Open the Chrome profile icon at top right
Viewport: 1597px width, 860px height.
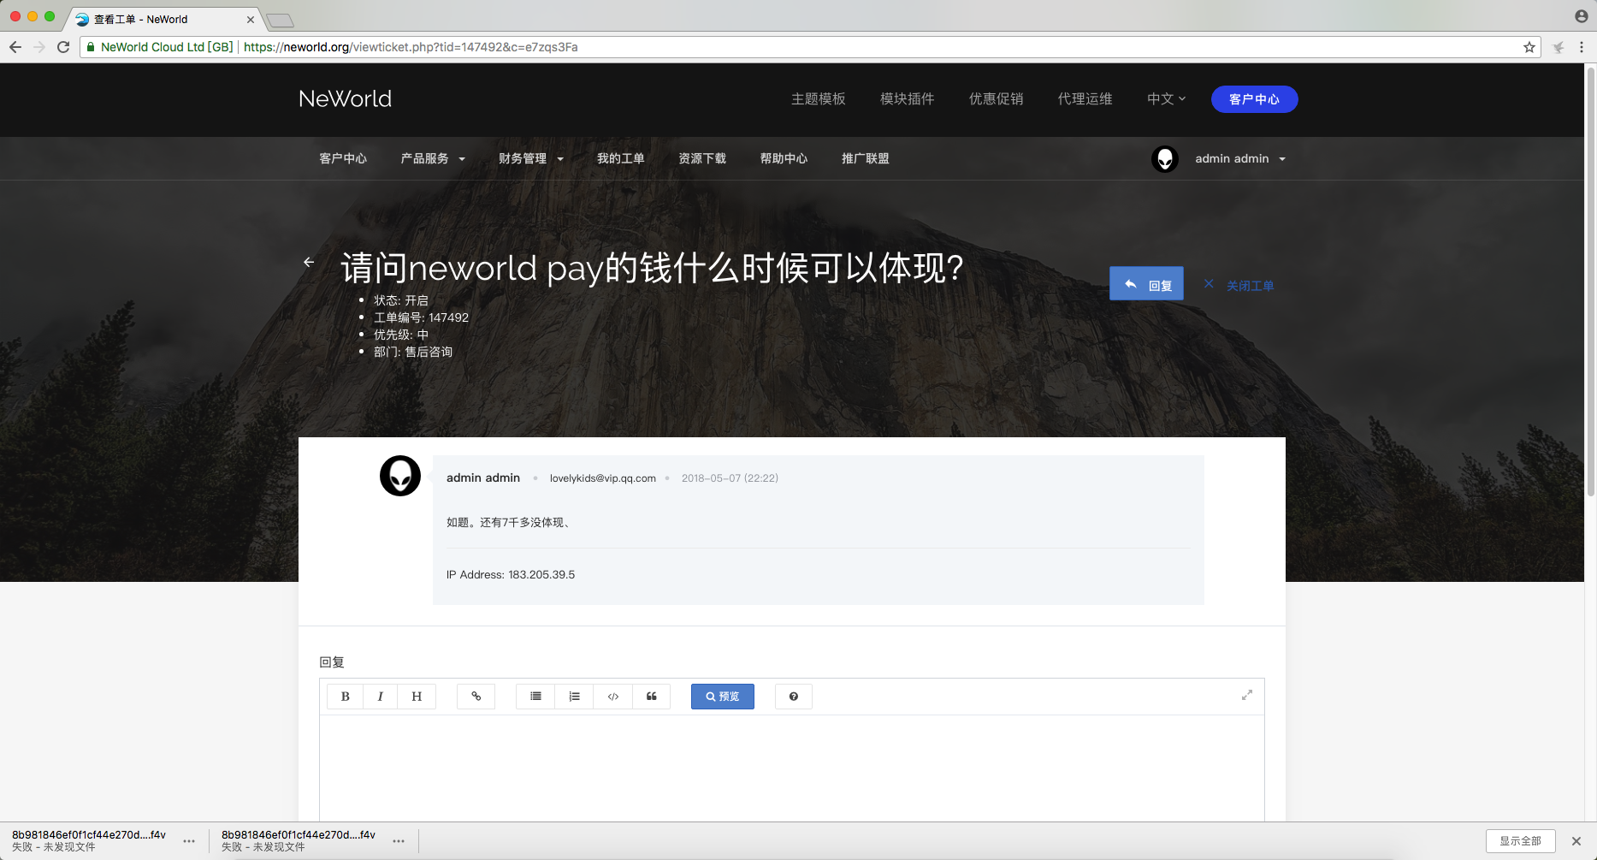1582,16
